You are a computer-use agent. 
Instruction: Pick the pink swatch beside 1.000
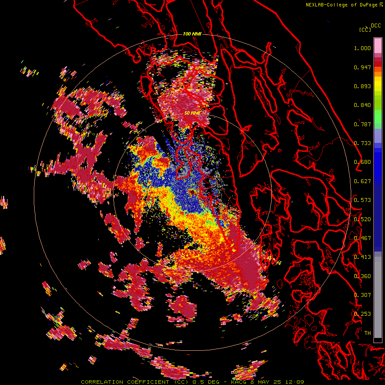coord(378,46)
